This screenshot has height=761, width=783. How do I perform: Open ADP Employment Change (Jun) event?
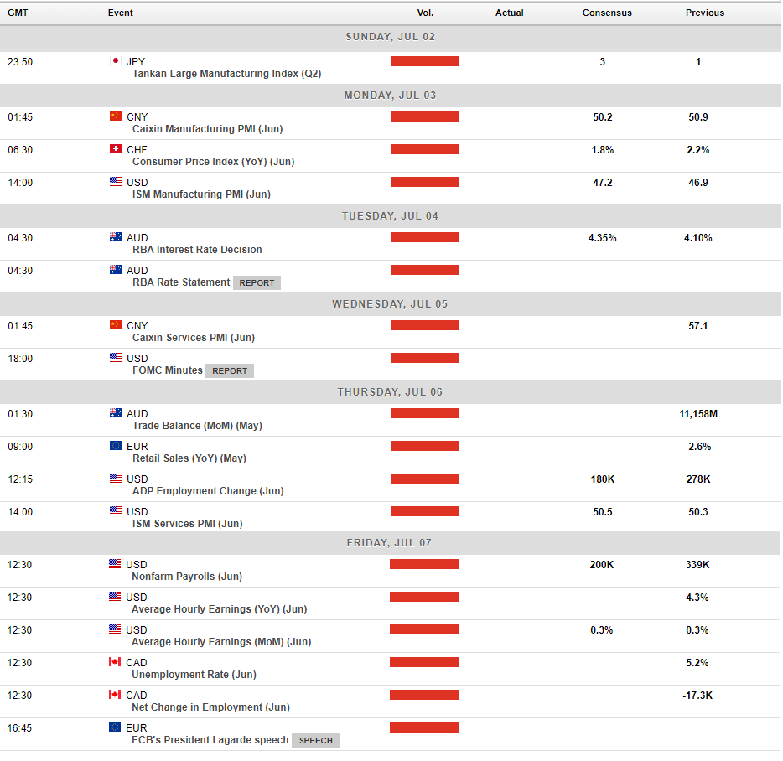pyautogui.click(x=208, y=491)
